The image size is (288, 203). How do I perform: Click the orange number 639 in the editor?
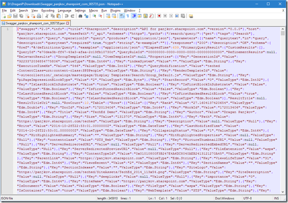[176, 47]
